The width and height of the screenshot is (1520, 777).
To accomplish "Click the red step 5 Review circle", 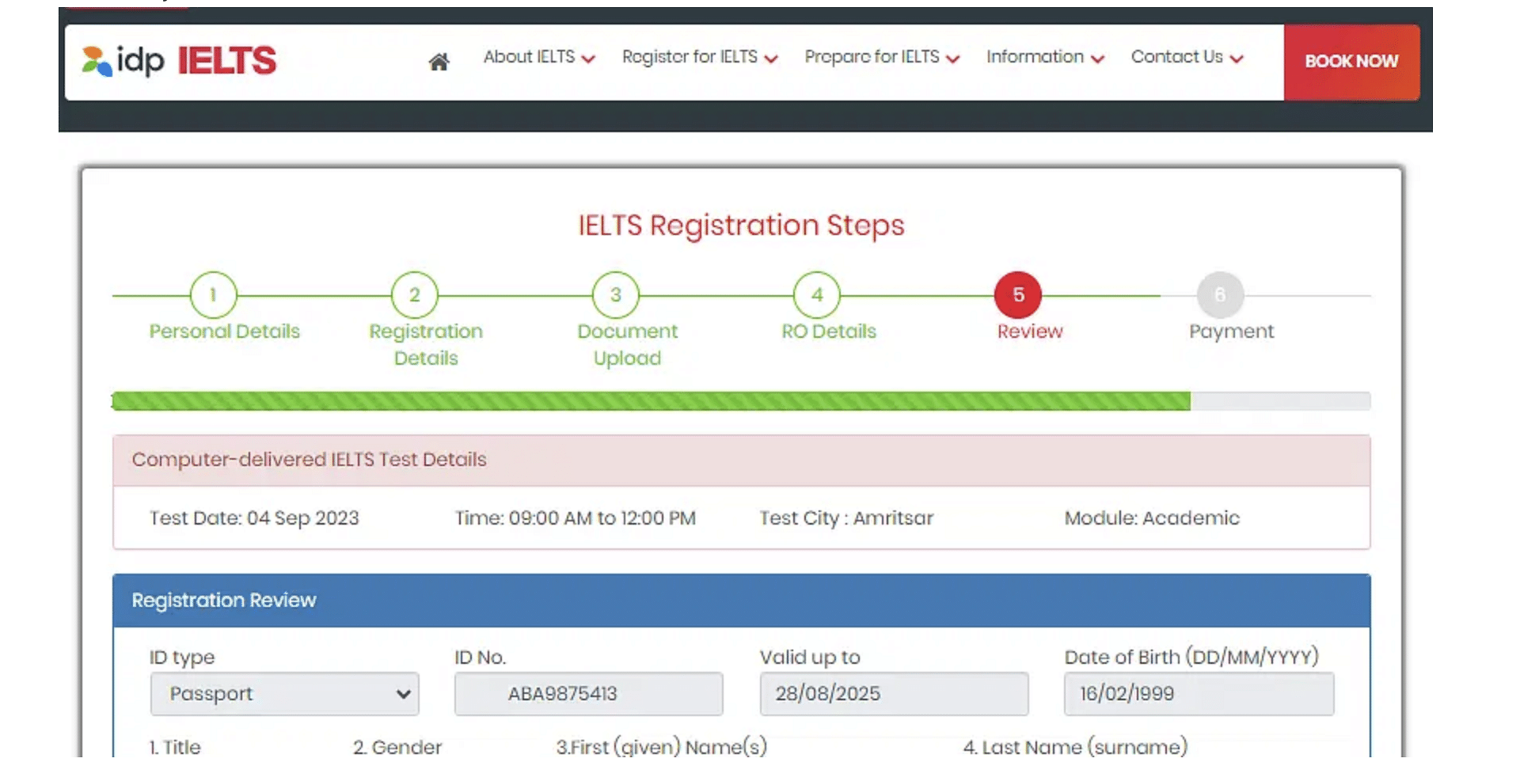I will [1018, 295].
